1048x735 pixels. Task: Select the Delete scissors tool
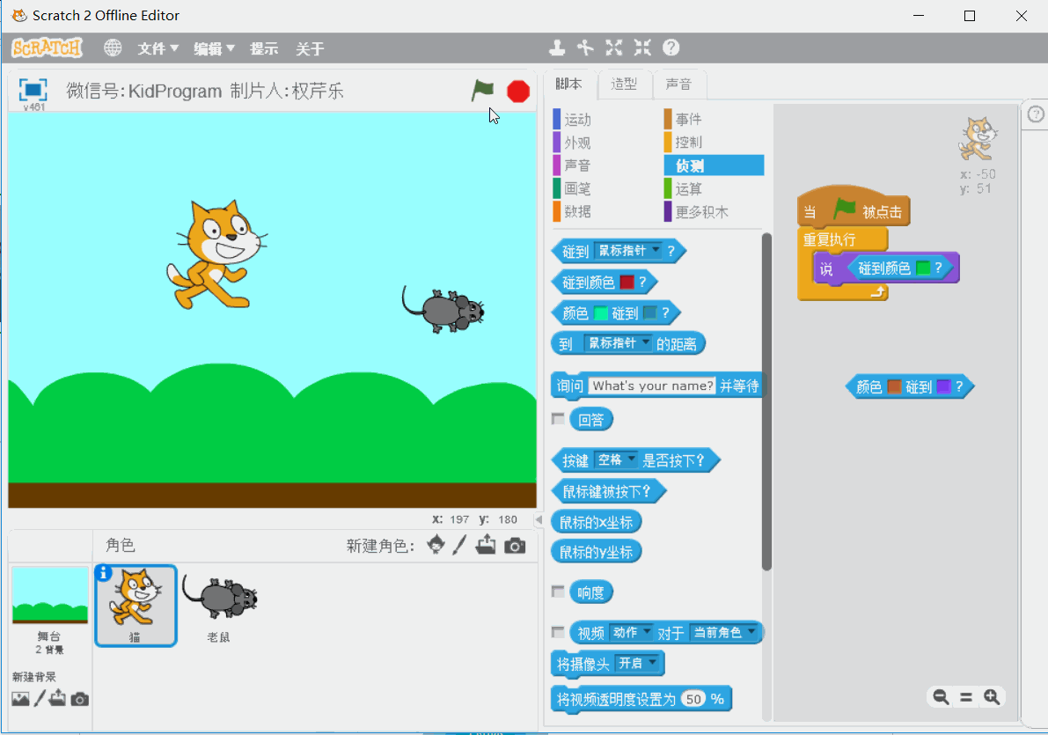(x=585, y=48)
